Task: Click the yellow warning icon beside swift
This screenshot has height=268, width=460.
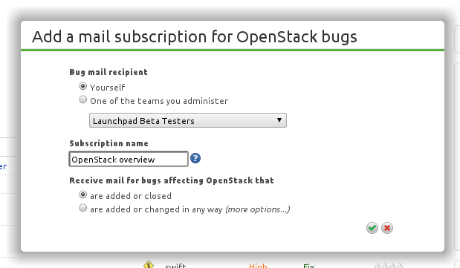Action: point(149,264)
